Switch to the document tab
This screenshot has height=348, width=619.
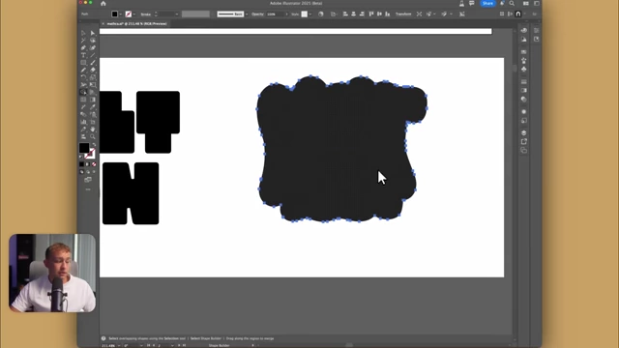[137, 23]
